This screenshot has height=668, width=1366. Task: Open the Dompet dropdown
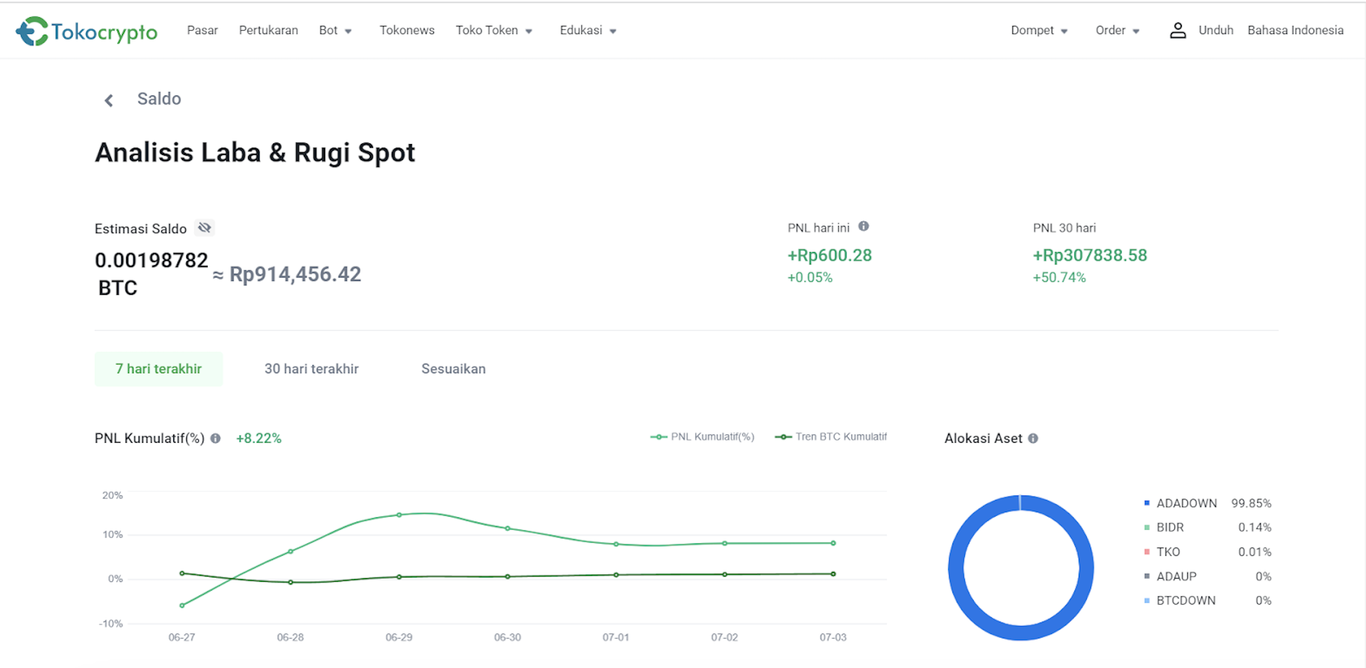(1039, 31)
